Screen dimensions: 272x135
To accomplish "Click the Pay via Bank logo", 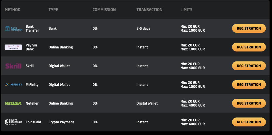I will click(x=13, y=47).
